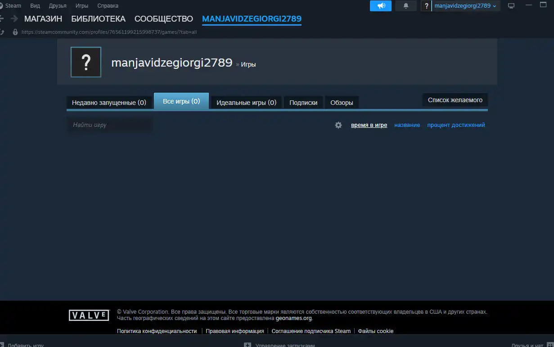
Task: Open the geonames.org link
Action: [x=294, y=318]
